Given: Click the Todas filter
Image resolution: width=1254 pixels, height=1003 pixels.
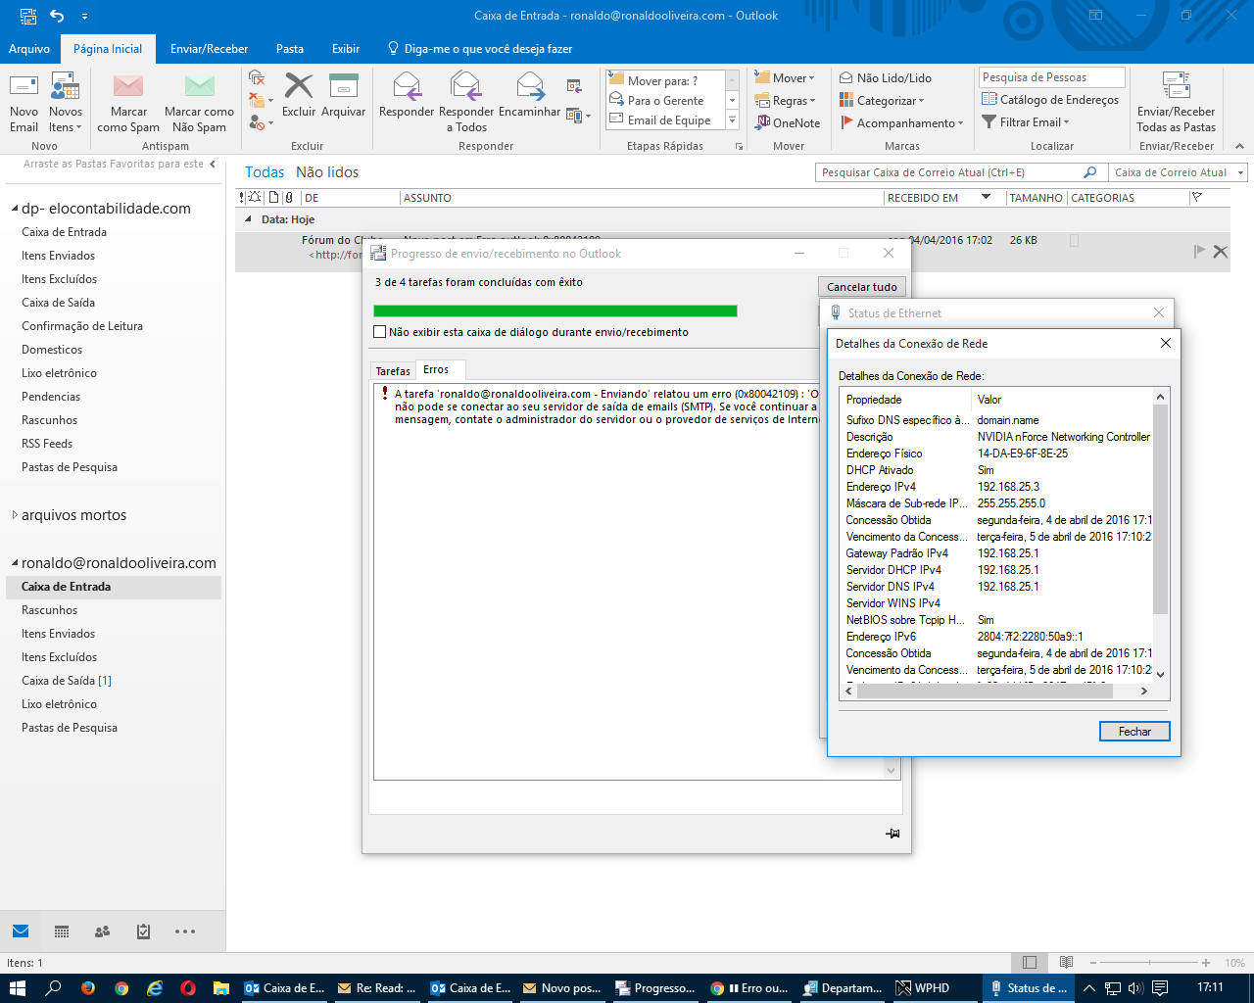Looking at the screenshot, I should (265, 172).
